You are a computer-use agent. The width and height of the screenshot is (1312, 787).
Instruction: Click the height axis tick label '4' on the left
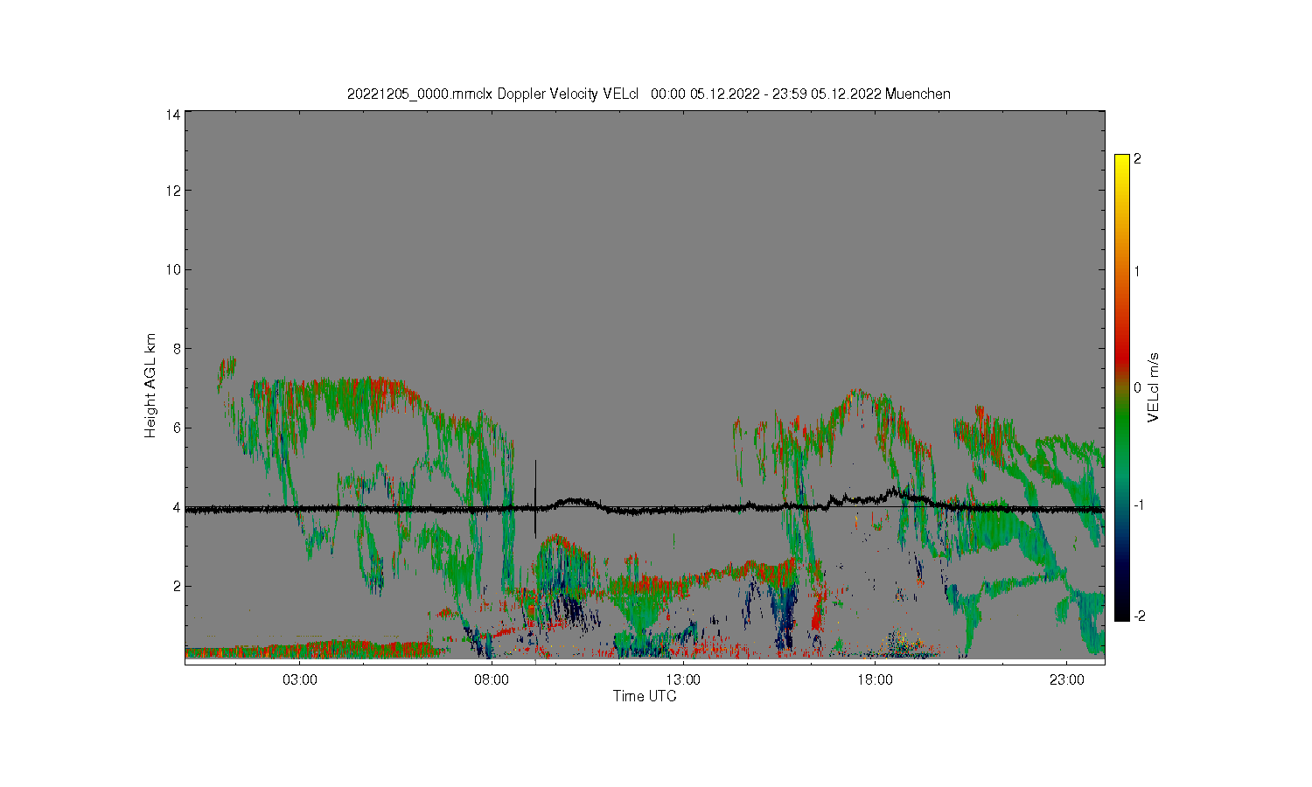pyautogui.click(x=177, y=507)
